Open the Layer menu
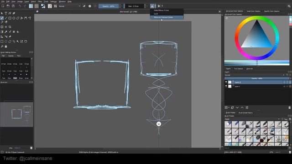The width and height of the screenshot is (292, 164). (x=26, y=1)
